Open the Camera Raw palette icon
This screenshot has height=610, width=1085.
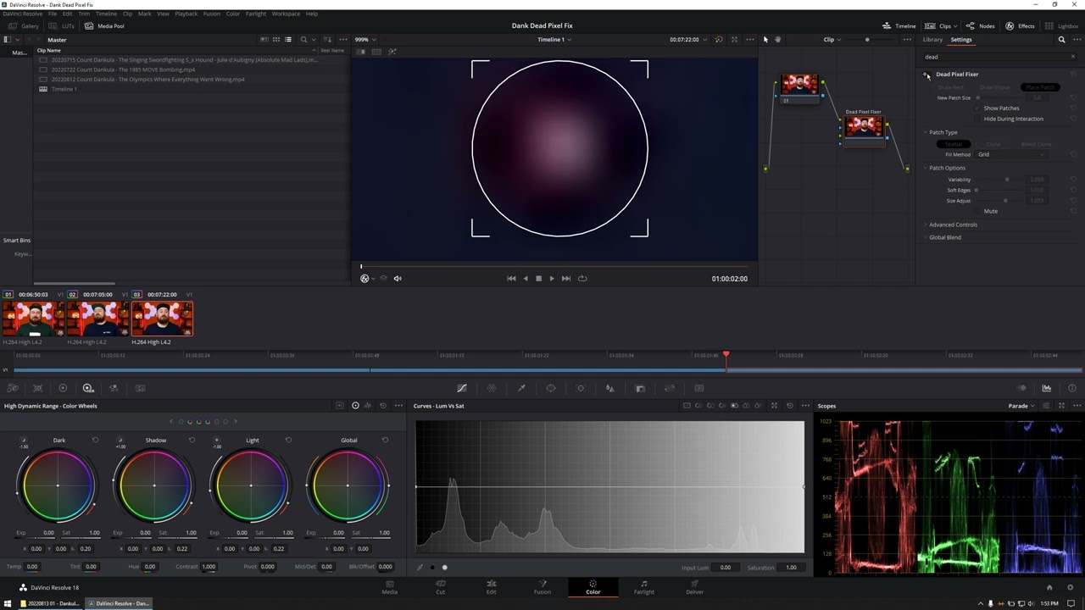point(12,388)
